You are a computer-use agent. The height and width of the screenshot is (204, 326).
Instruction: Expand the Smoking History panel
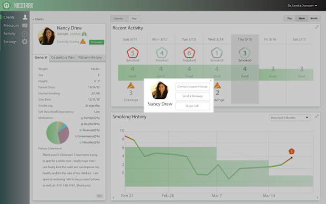317,116
